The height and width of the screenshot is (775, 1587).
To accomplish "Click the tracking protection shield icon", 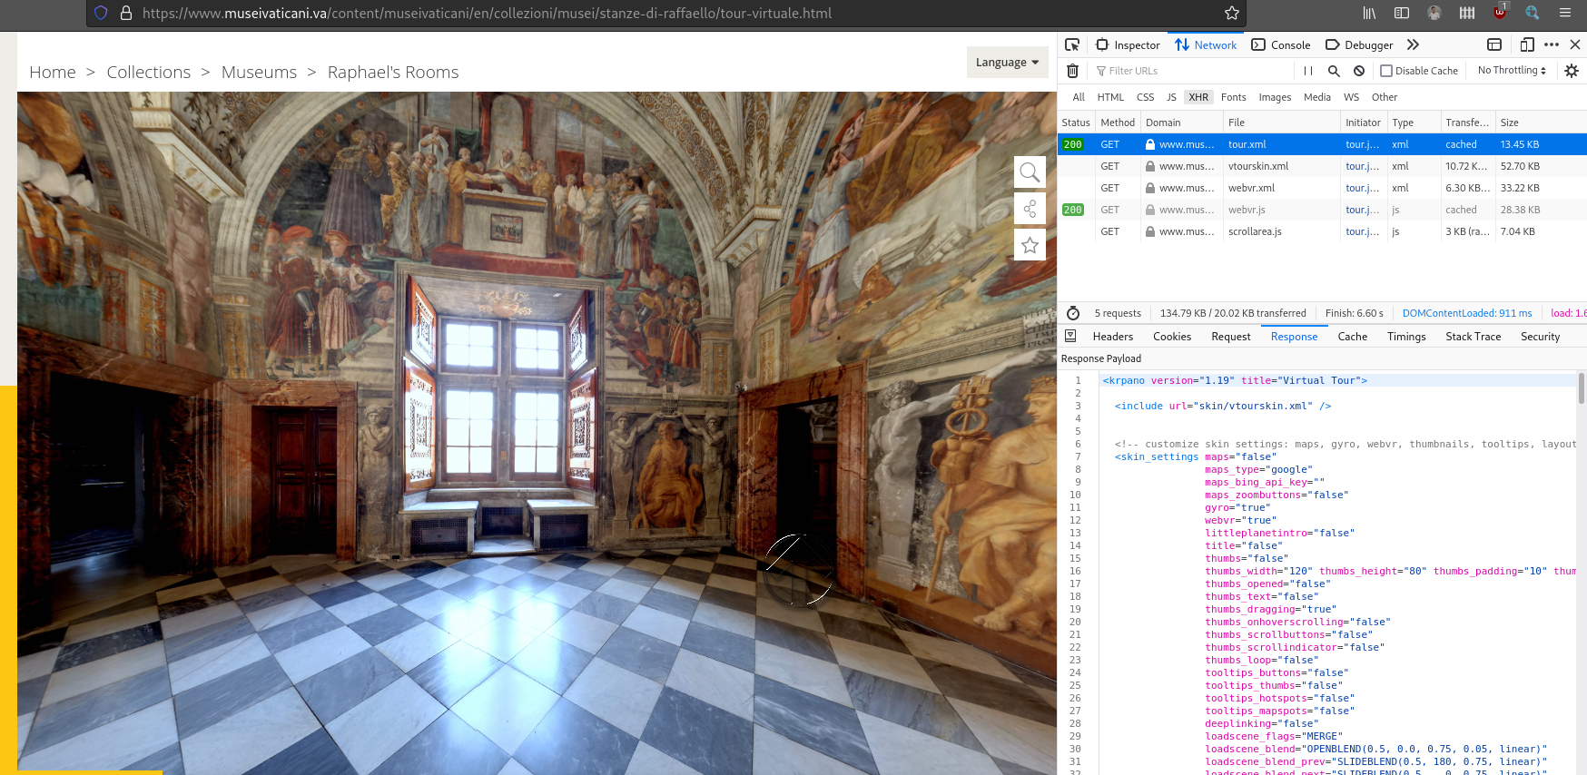I will pos(101,13).
